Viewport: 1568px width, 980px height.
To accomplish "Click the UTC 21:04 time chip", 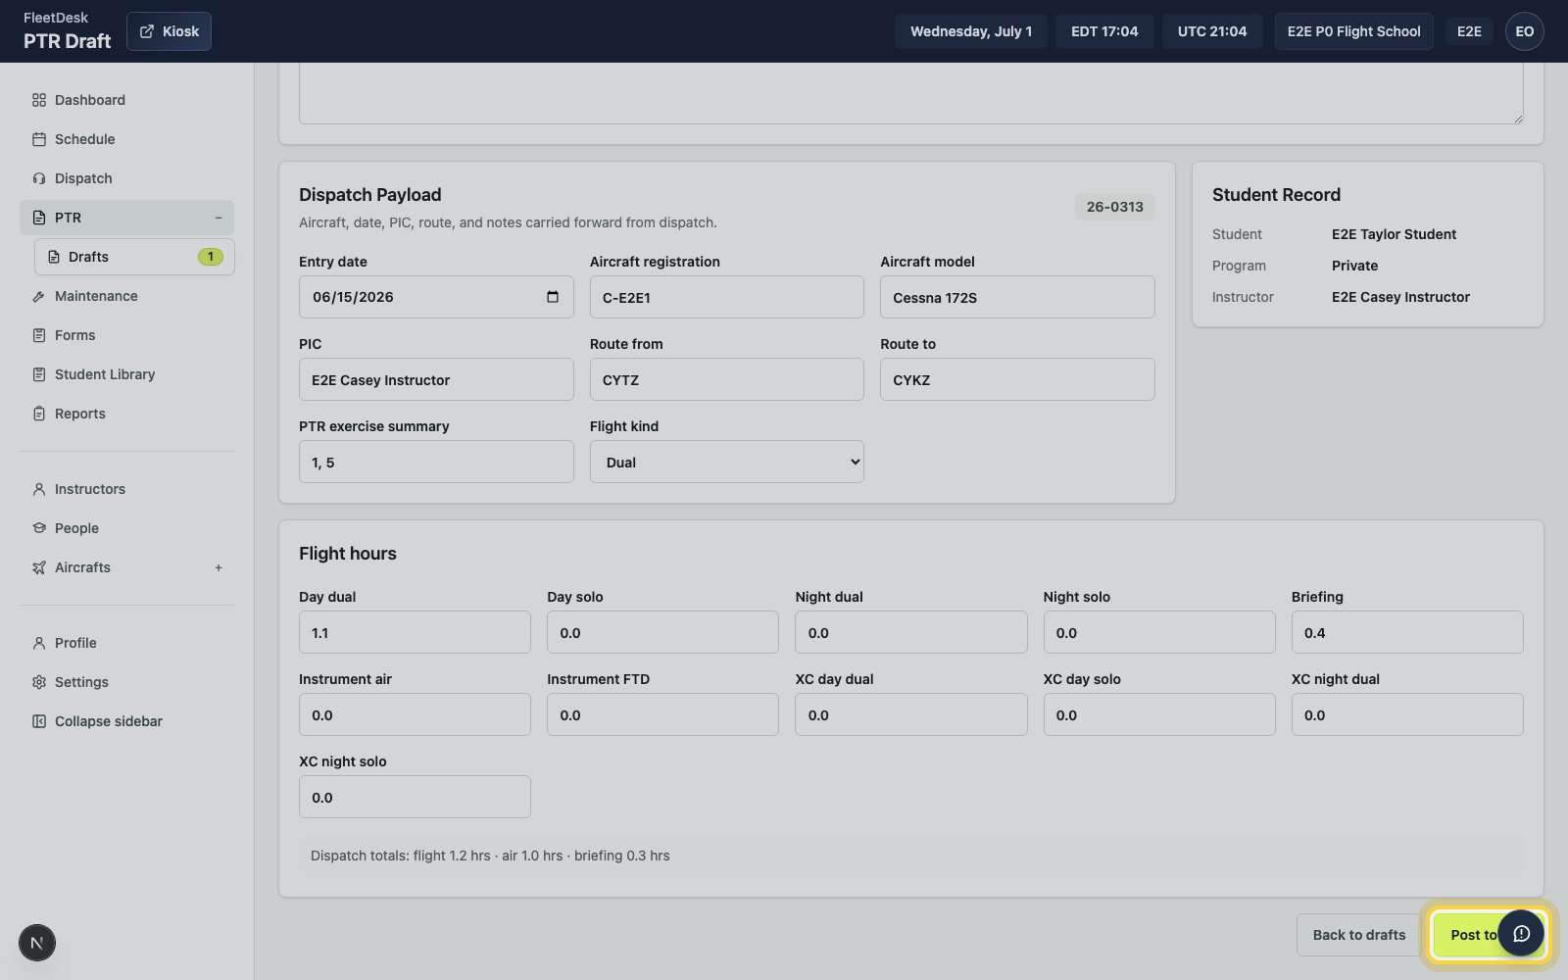I will pyautogui.click(x=1212, y=31).
